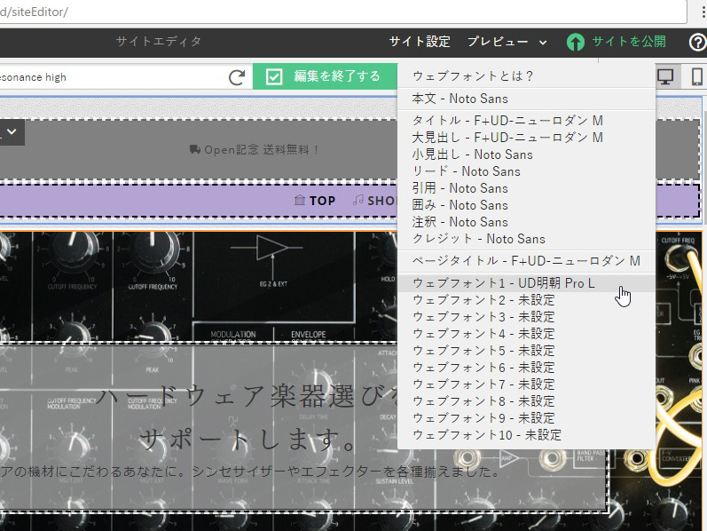The height and width of the screenshot is (531, 707).
Task: Click the SHOP navigation link
Action: [381, 201]
